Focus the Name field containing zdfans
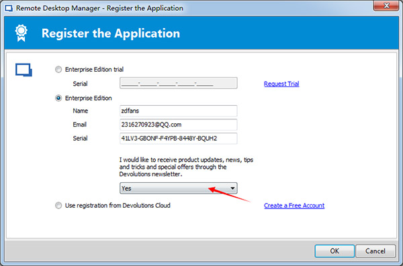The image size is (403, 266). tap(179, 111)
